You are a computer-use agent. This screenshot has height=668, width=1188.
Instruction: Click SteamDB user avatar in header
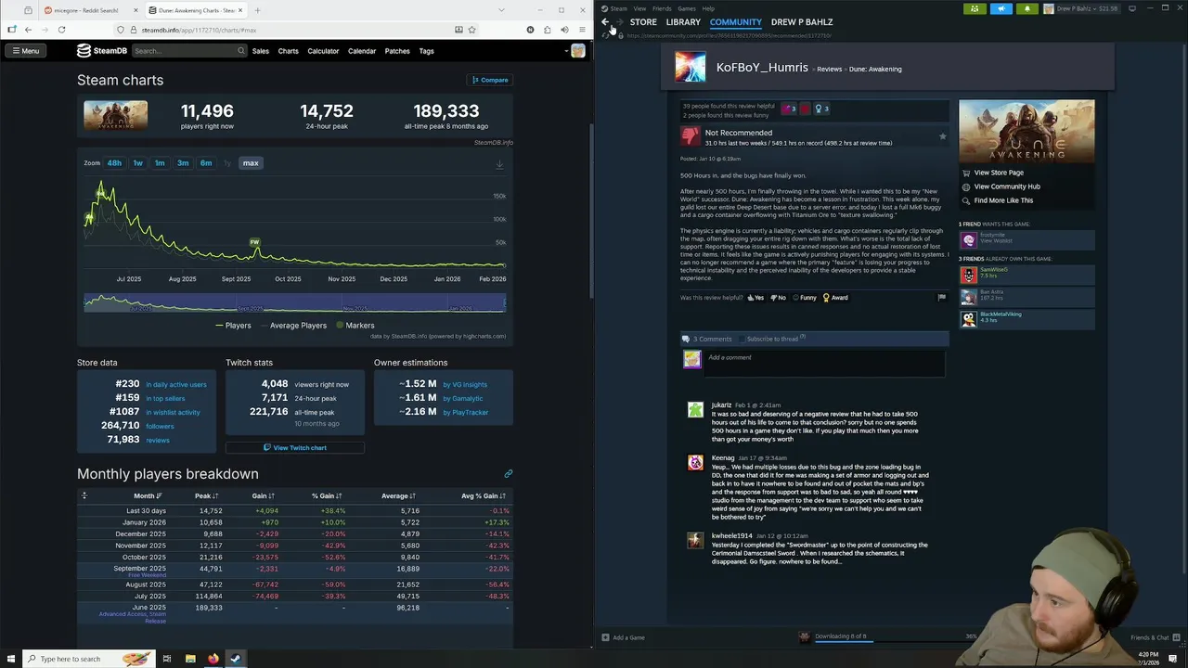click(x=578, y=51)
